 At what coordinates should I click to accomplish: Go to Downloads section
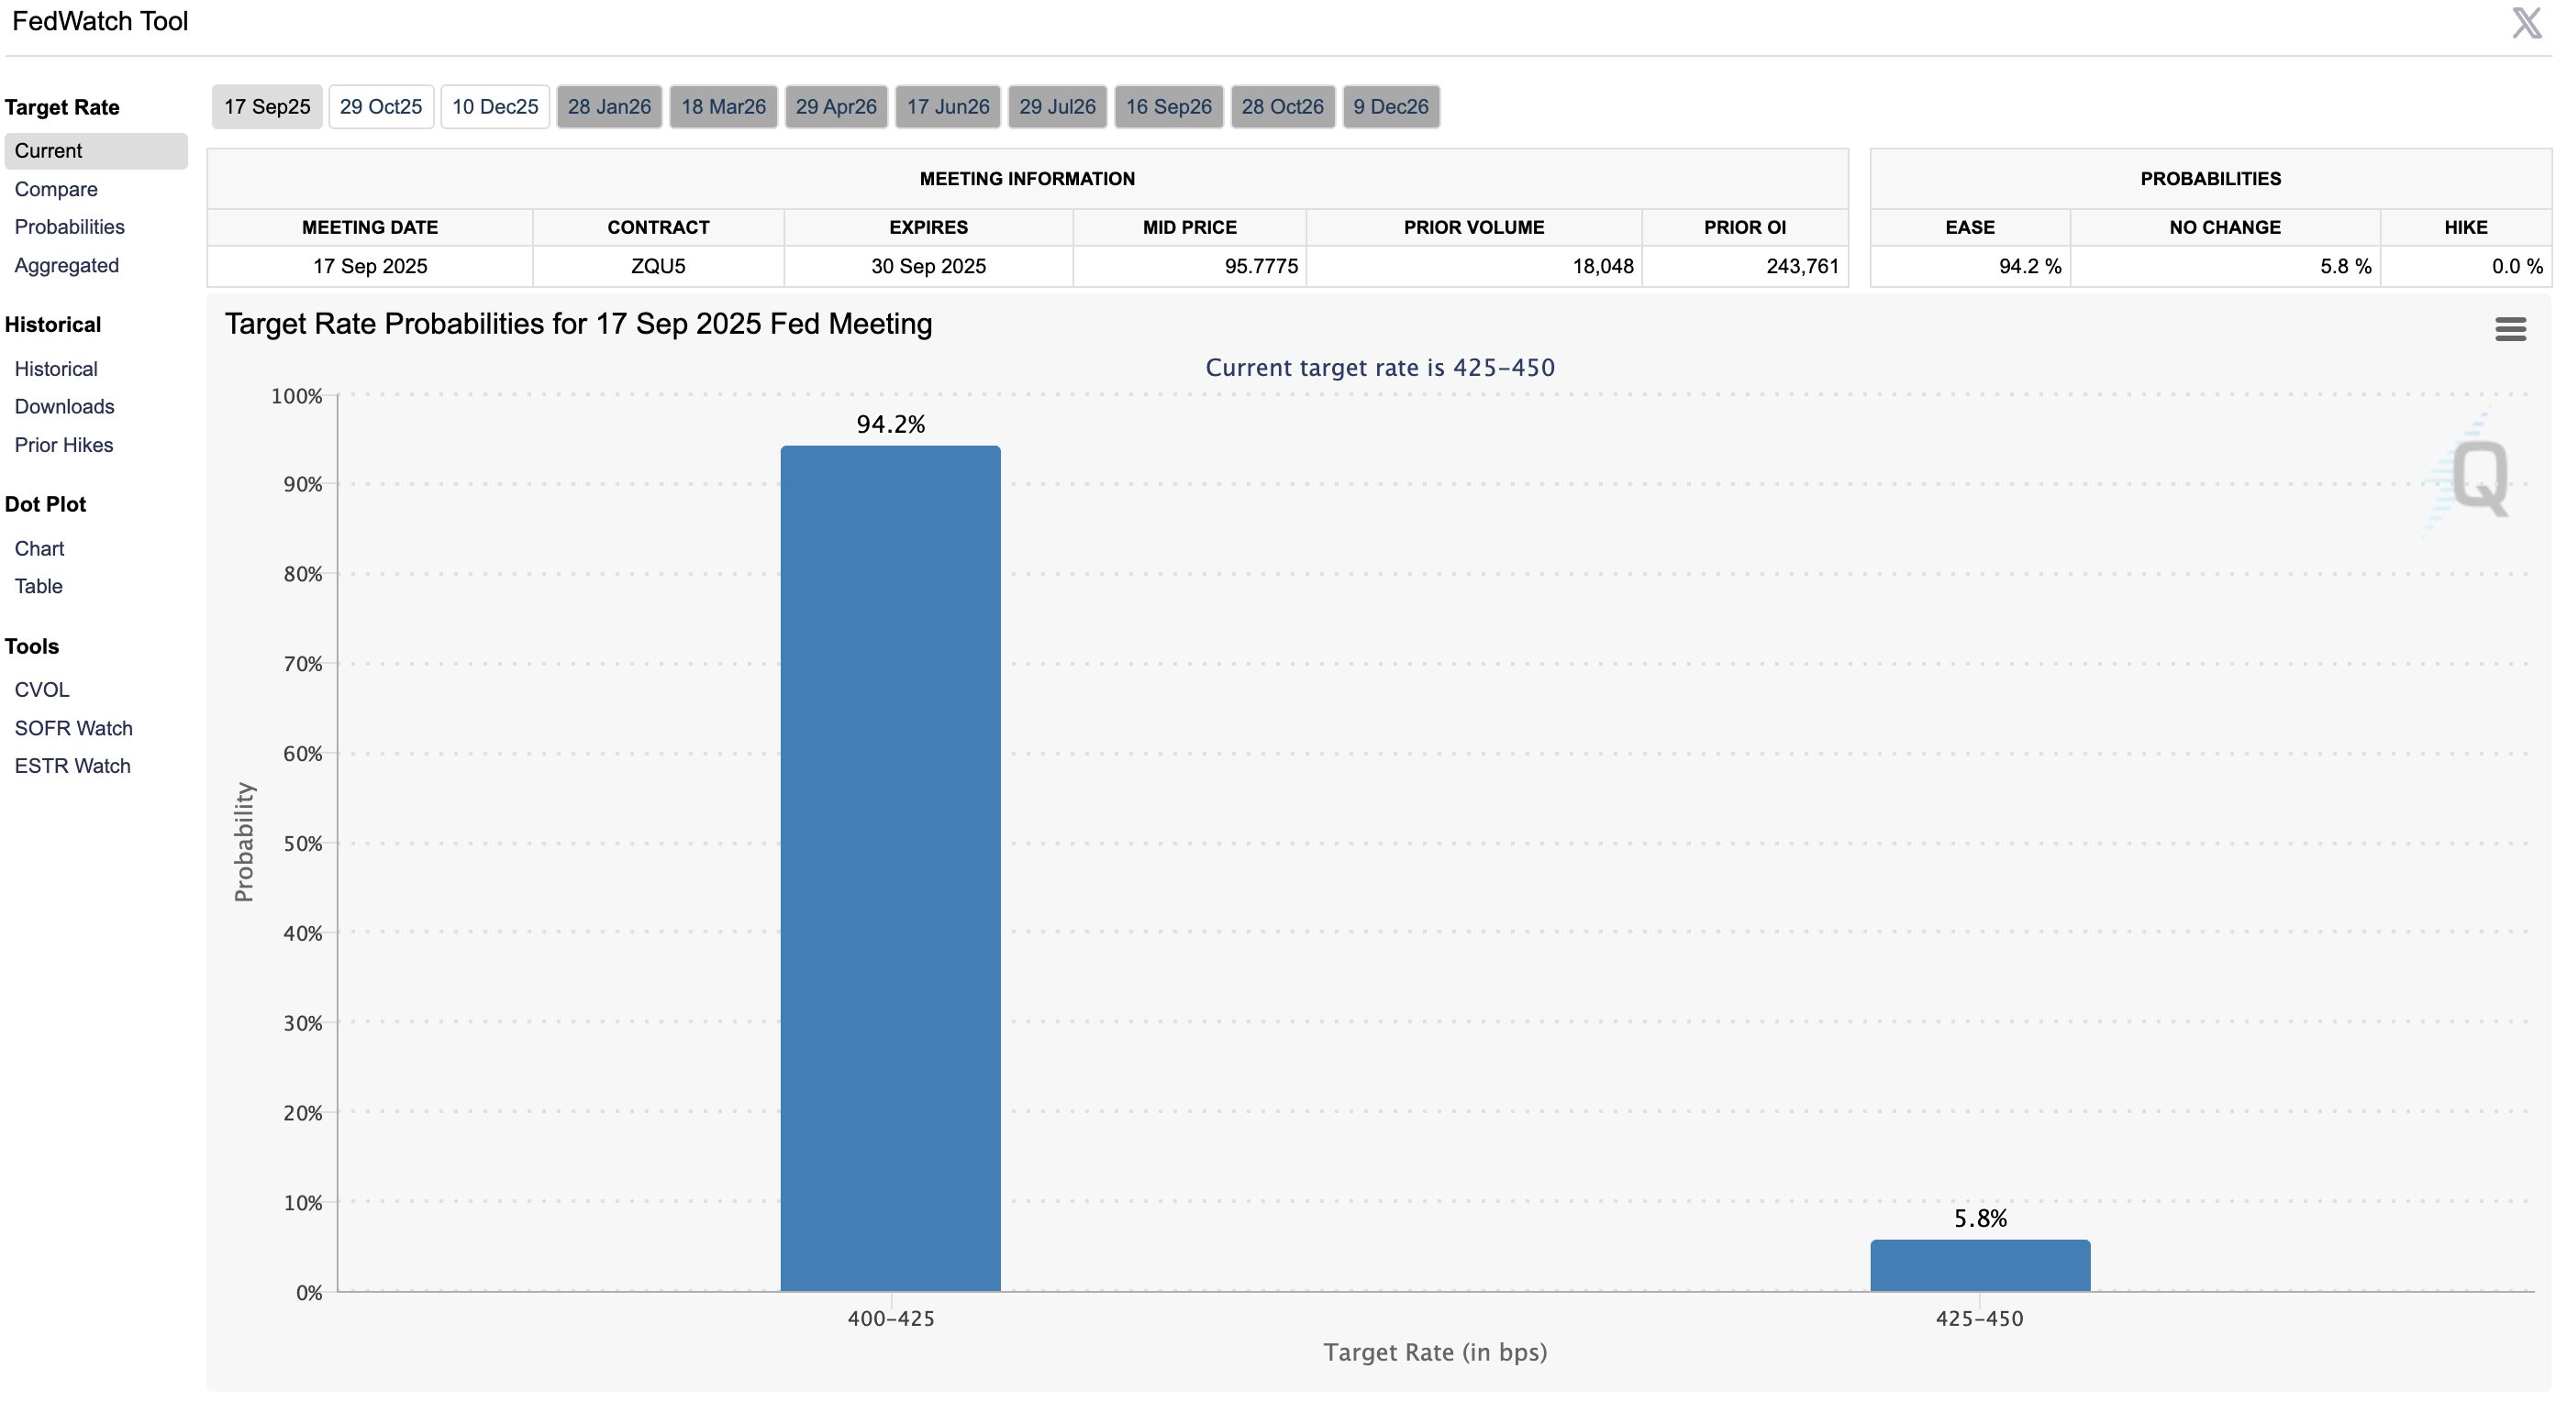pyautogui.click(x=65, y=407)
